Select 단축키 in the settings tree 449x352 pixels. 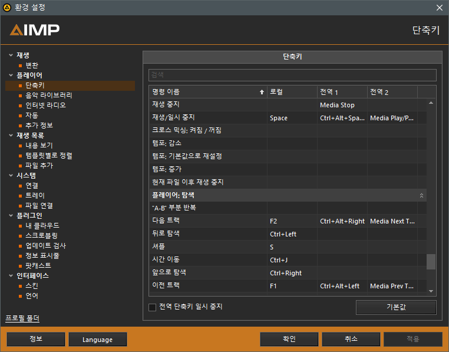click(x=70, y=85)
